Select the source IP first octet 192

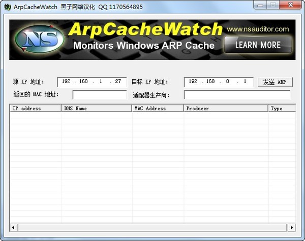(66, 81)
